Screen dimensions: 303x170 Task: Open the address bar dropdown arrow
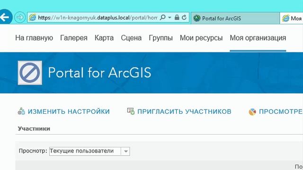(169, 17)
